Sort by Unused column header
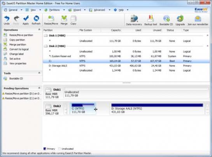The width and height of the screenshot is (212, 157). tap(157, 30)
